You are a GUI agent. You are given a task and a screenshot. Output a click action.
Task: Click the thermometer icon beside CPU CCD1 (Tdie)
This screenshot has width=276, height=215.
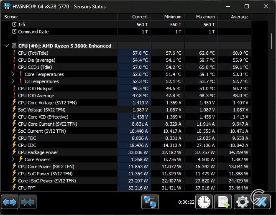(14, 67)
